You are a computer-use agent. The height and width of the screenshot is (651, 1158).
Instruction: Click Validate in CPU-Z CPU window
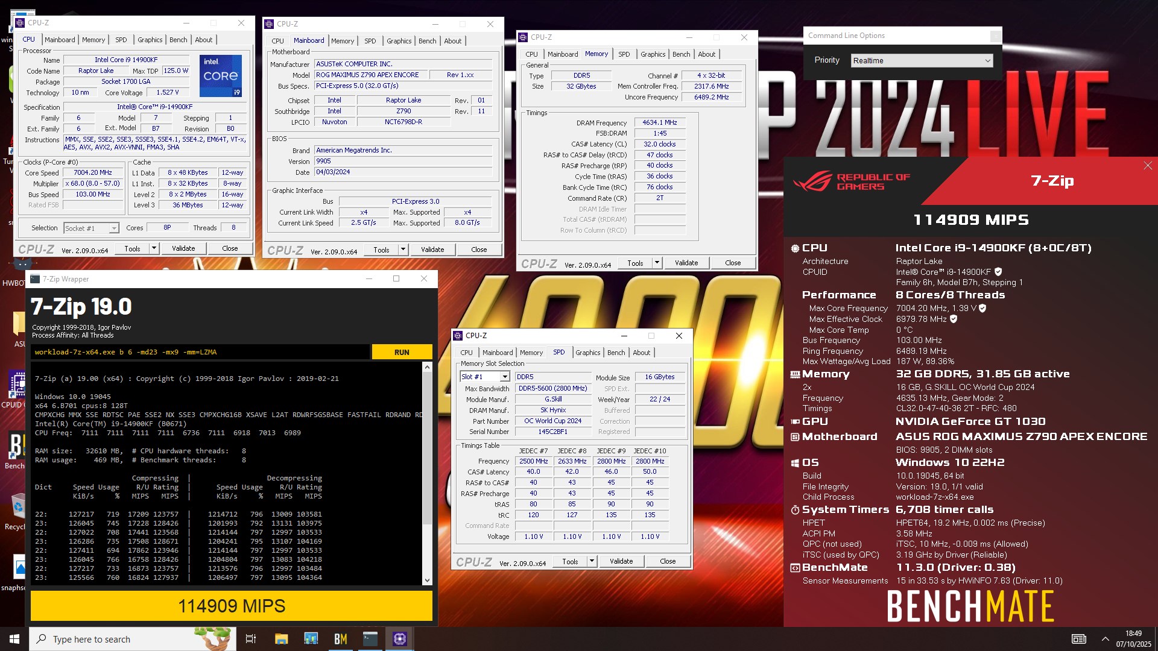tap(183, 248)
